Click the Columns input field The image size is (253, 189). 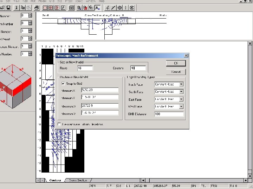(x=138, y=68)
